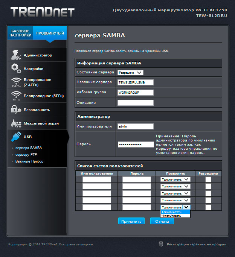This screenshot has width=235, height=257.
Task: Select the USB menu section
Action: [x=37, y=137]
